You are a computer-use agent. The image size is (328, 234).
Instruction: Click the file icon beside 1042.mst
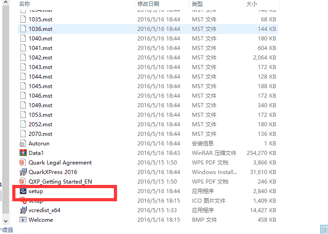pyautogui.click(x=23, y=57)
